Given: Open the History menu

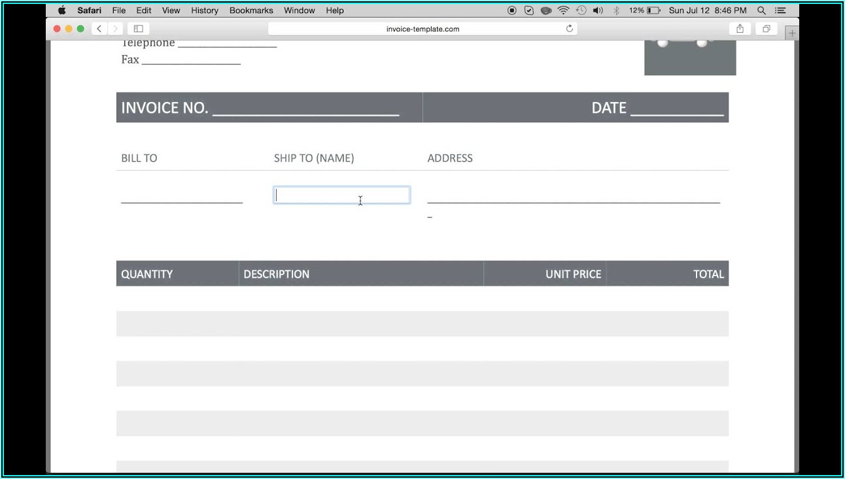Looking at the screenshot, I should (x=205, y=10).
